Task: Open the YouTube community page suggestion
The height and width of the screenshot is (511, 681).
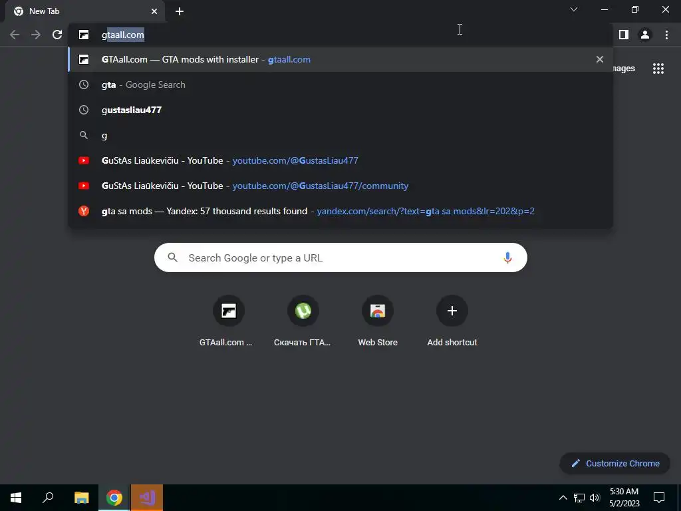Action: [x=340, y=186]
